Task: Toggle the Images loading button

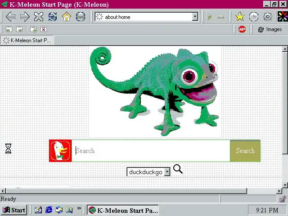Action: coord(270,29)
